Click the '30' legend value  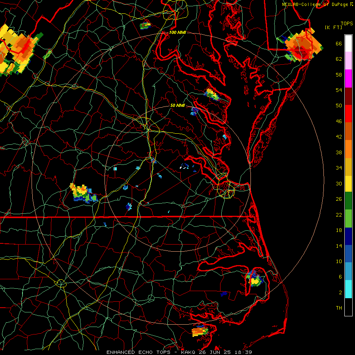(339, 183)
